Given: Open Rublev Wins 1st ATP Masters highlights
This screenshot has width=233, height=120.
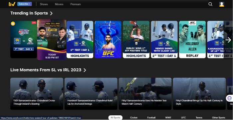Looking at the screenshot, I should coord(136,39).
